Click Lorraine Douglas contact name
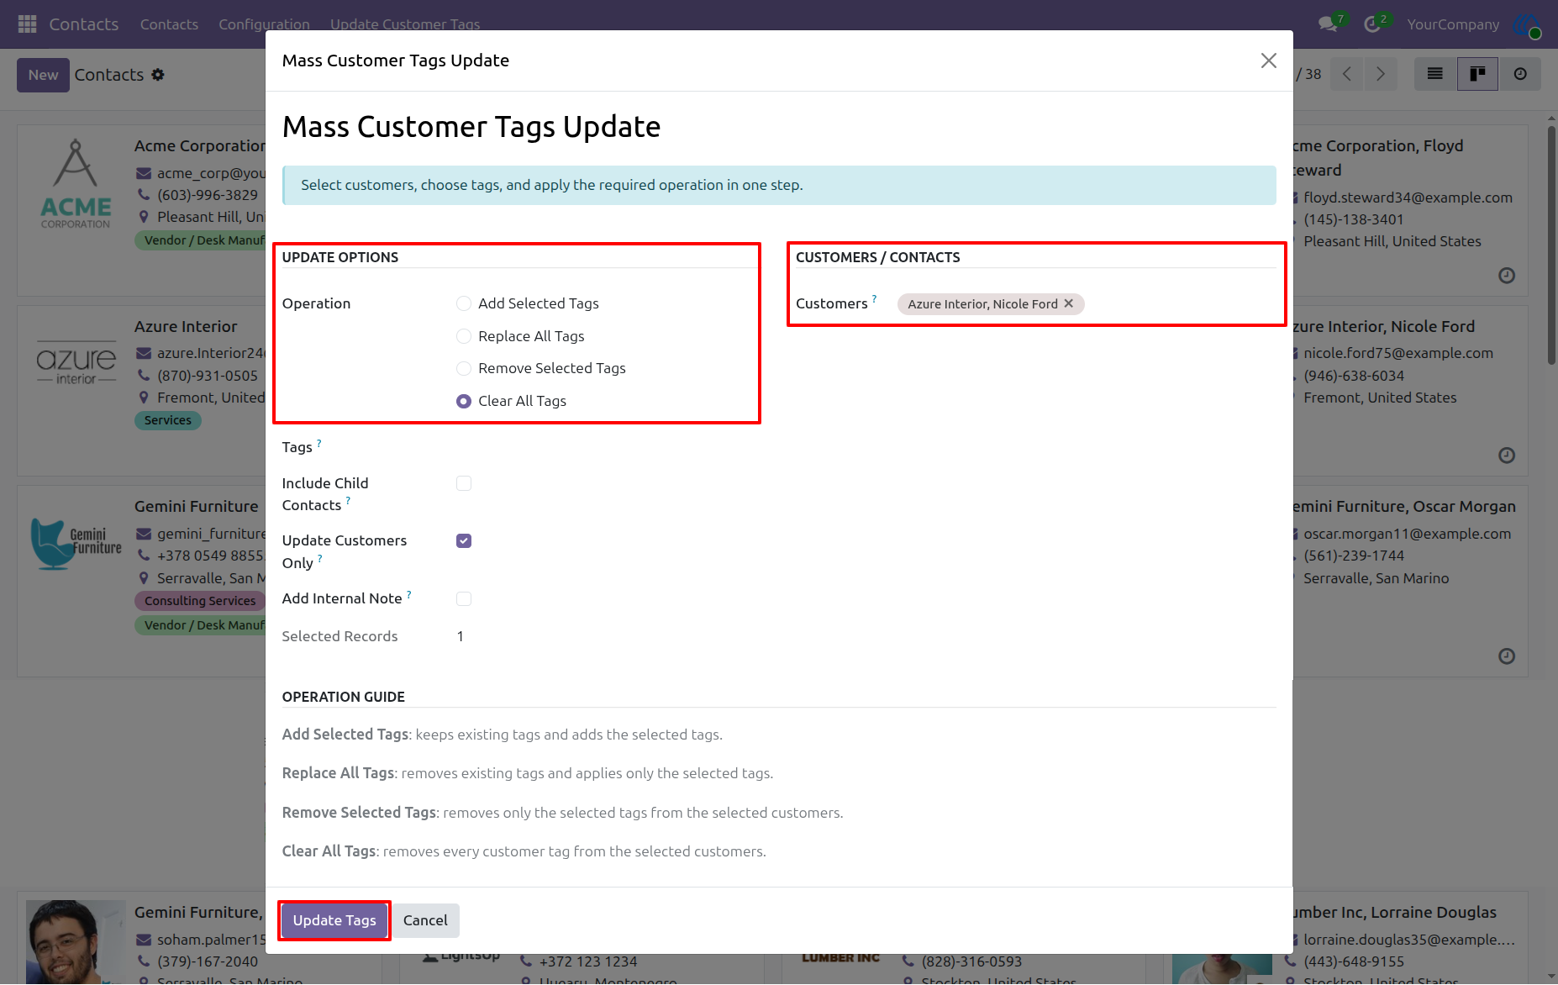Image resolution: width=1558 pixels, height=985 pixels. 1394,912
